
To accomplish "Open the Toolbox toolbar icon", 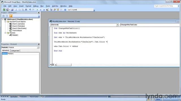I will [x=61, y=10].
